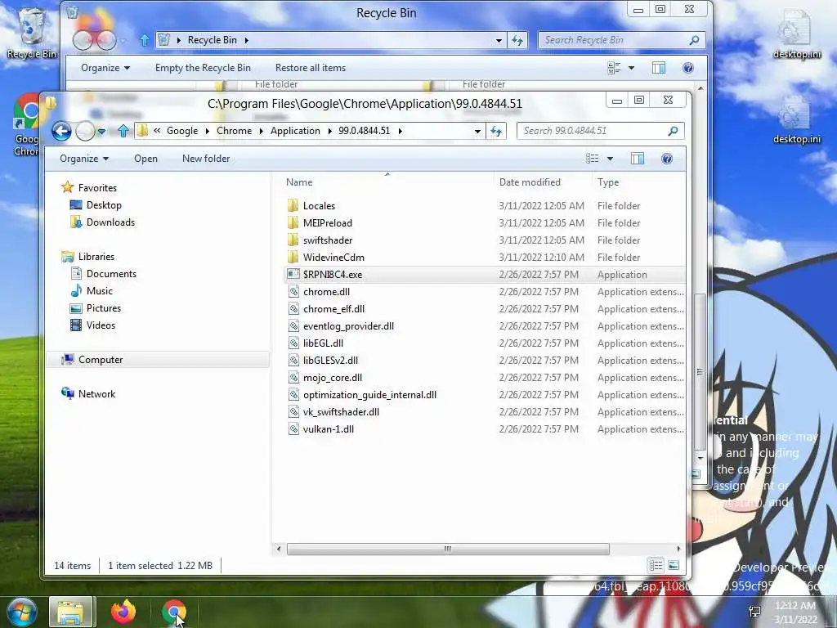
Task: Empty the Recycle Bin
Action: 203,68
